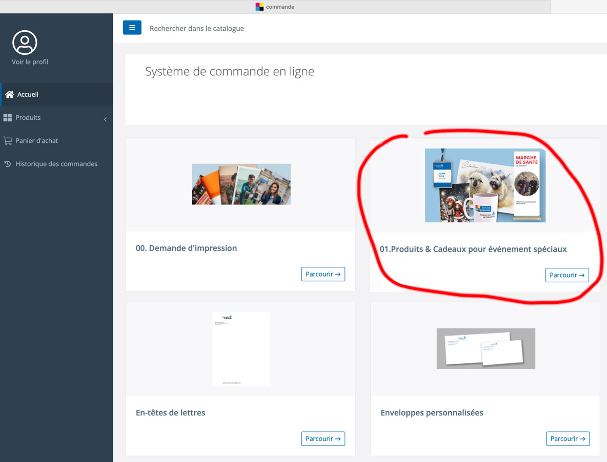The image size is (607, 462).
Task: Click the Produits grid icon
Action: [x=8, y=118]
